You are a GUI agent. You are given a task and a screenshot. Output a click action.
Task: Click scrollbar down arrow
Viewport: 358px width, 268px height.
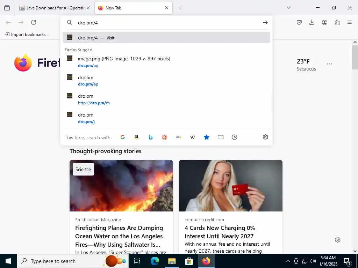355,251
